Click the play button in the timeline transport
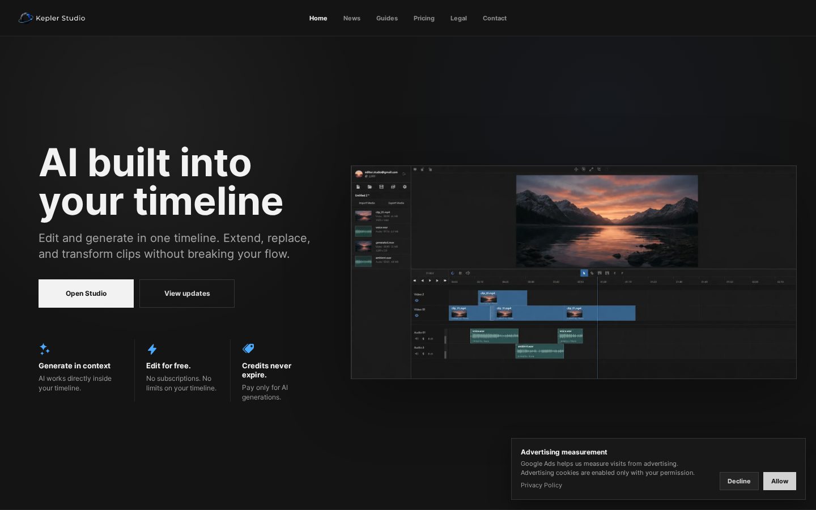 pyautogui.click(x=430, y=280)
